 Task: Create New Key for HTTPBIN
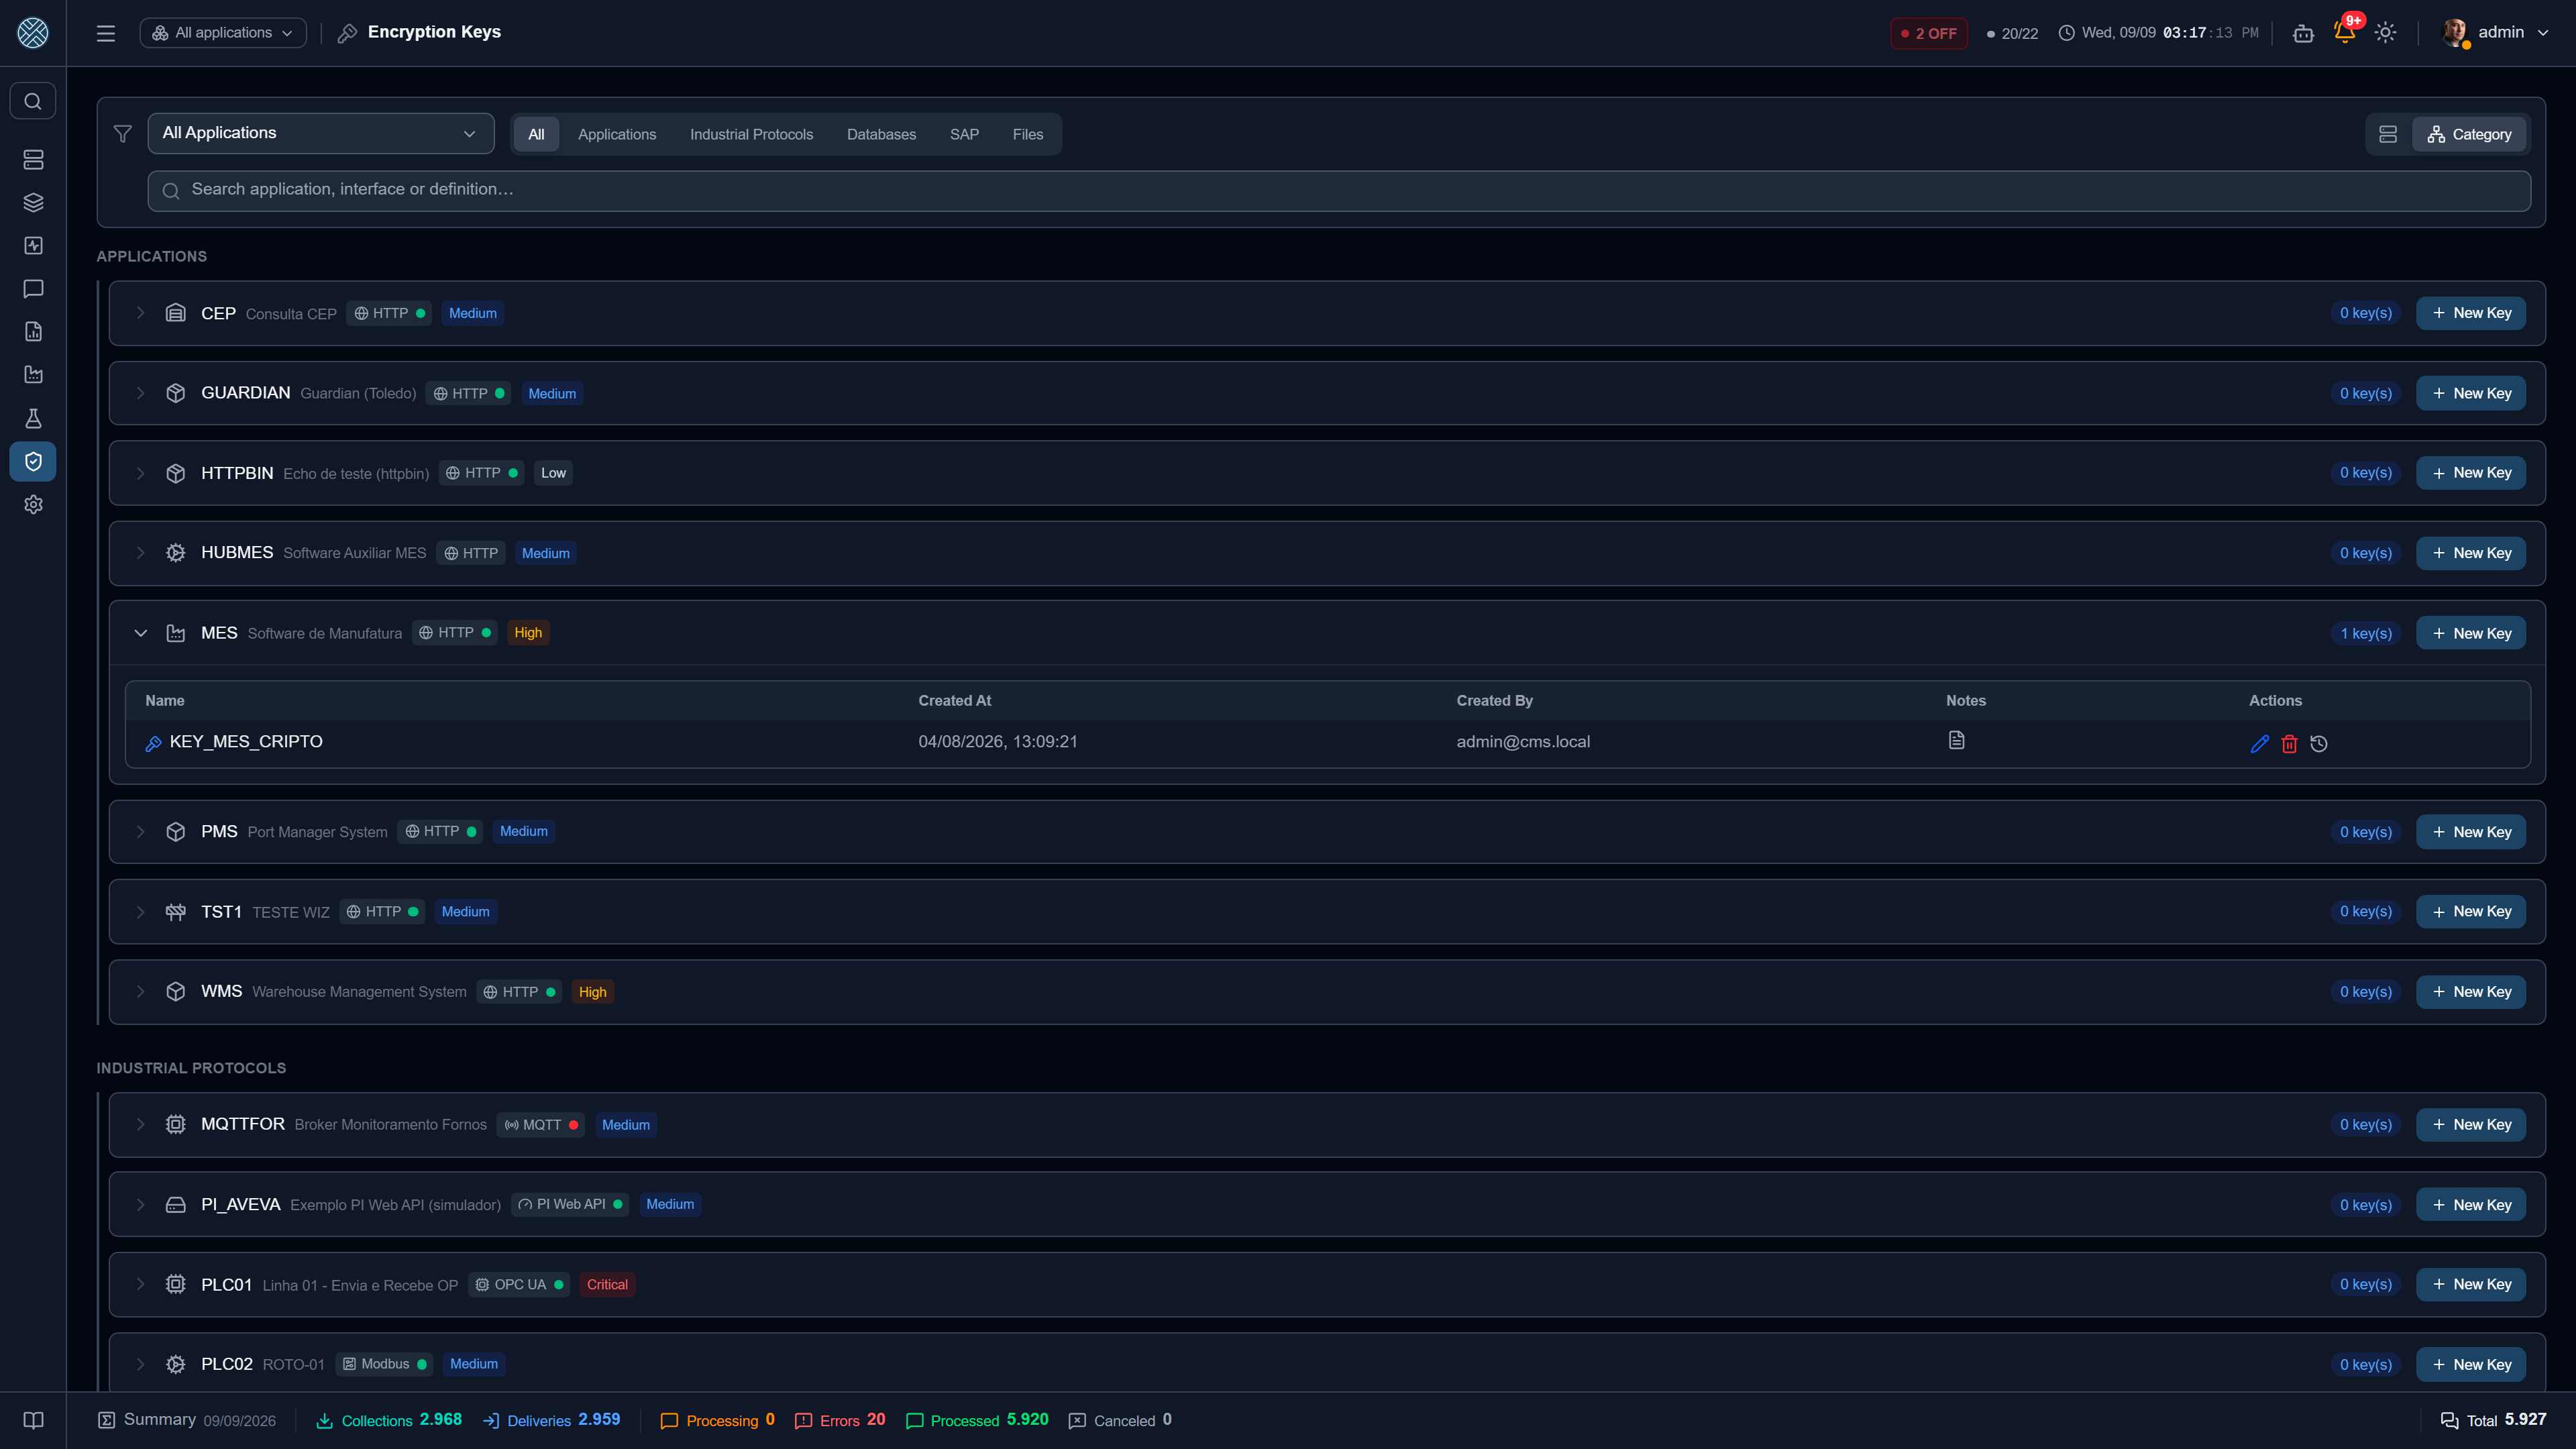pyautogui.click(x=2471, y=473)
